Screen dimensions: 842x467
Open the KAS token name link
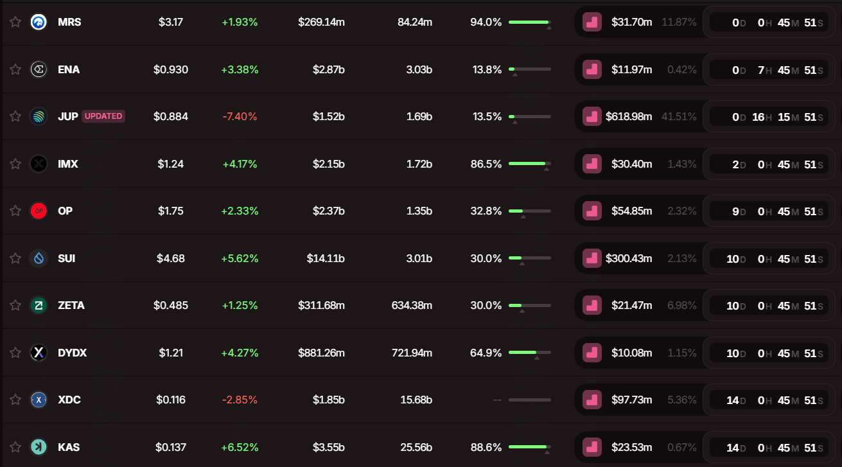coord(69,447)
